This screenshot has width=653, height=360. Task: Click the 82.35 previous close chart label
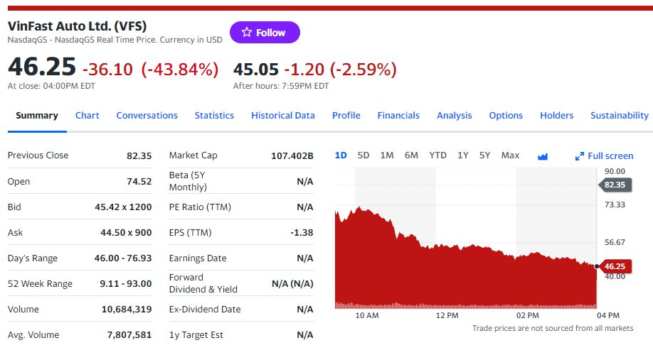(x=615, y=185)
